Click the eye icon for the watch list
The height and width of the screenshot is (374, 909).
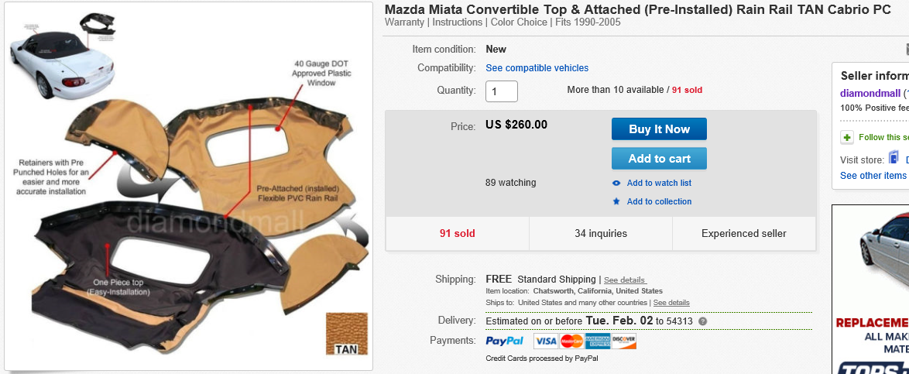pos(616,184)
